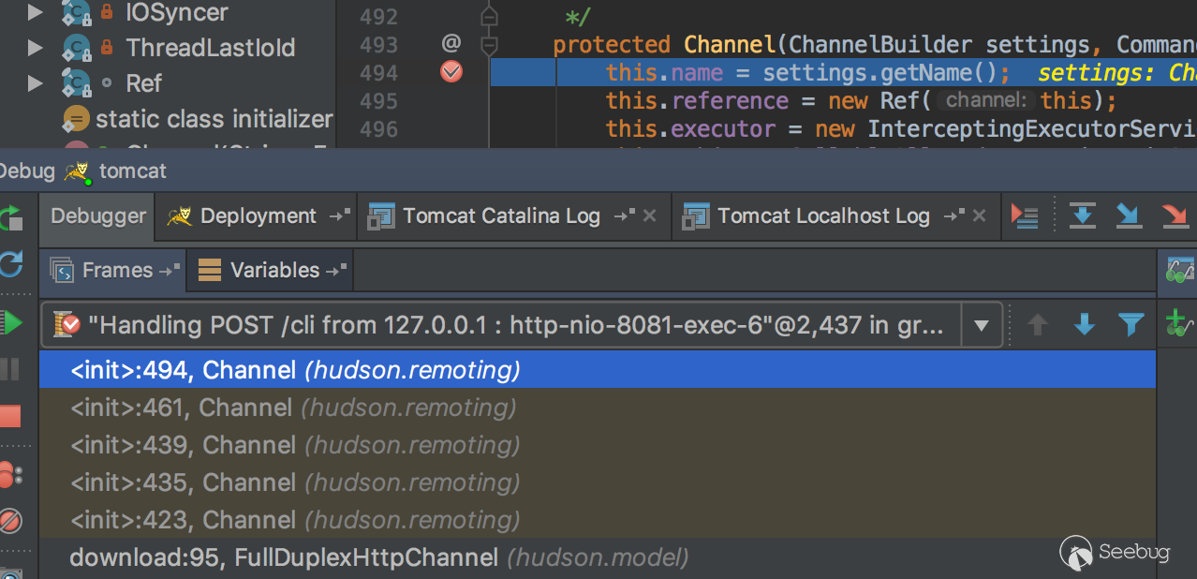Filter frames with the funnel icon
Screen dimensions: 1197x579
click(x=1131, y=325)
